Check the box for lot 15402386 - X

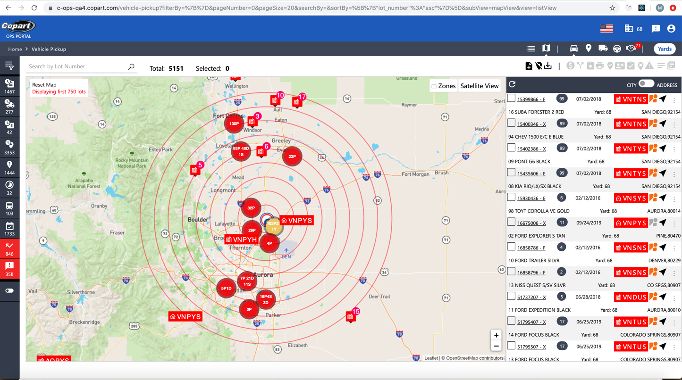(x=511, y=148)
